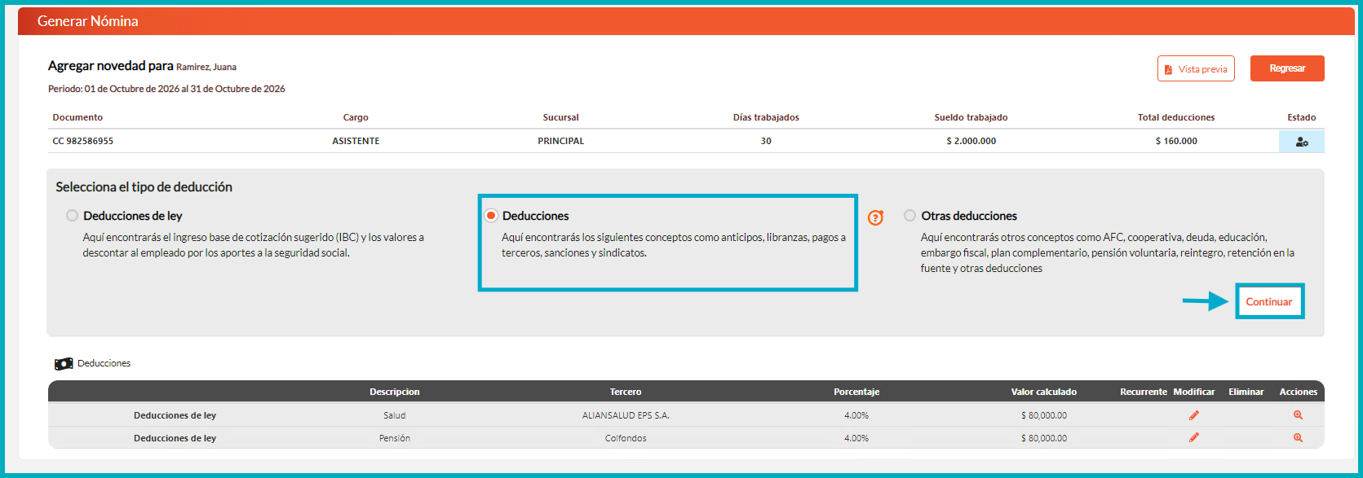Click the PDF icon on Vista previa
This screenshot has width=1363, height=478.
[x=1168, y=69]
